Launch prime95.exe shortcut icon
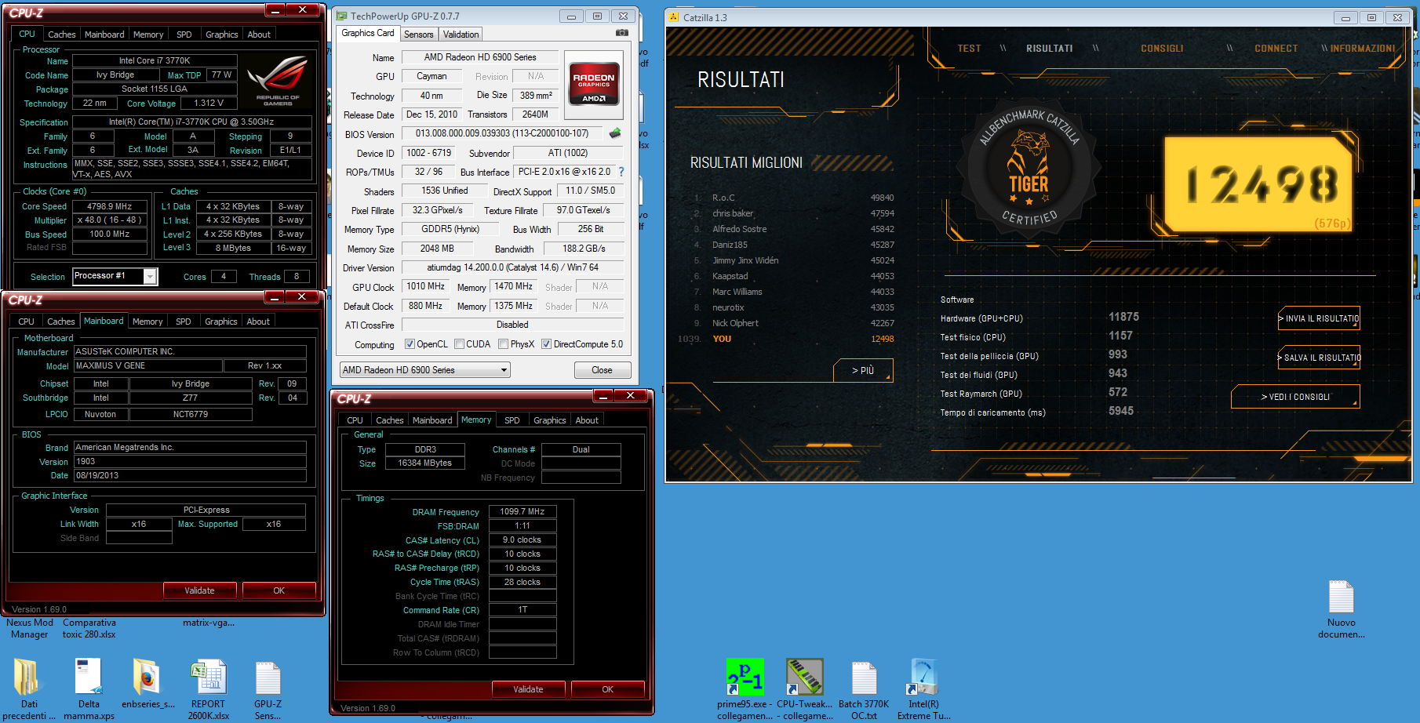 745,677
